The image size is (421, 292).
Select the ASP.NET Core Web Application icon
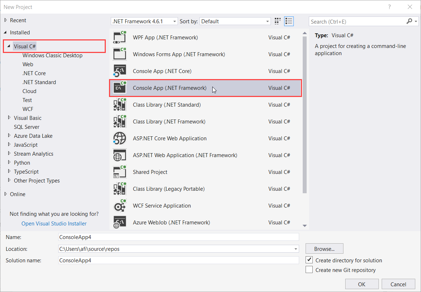click(120, 138)
